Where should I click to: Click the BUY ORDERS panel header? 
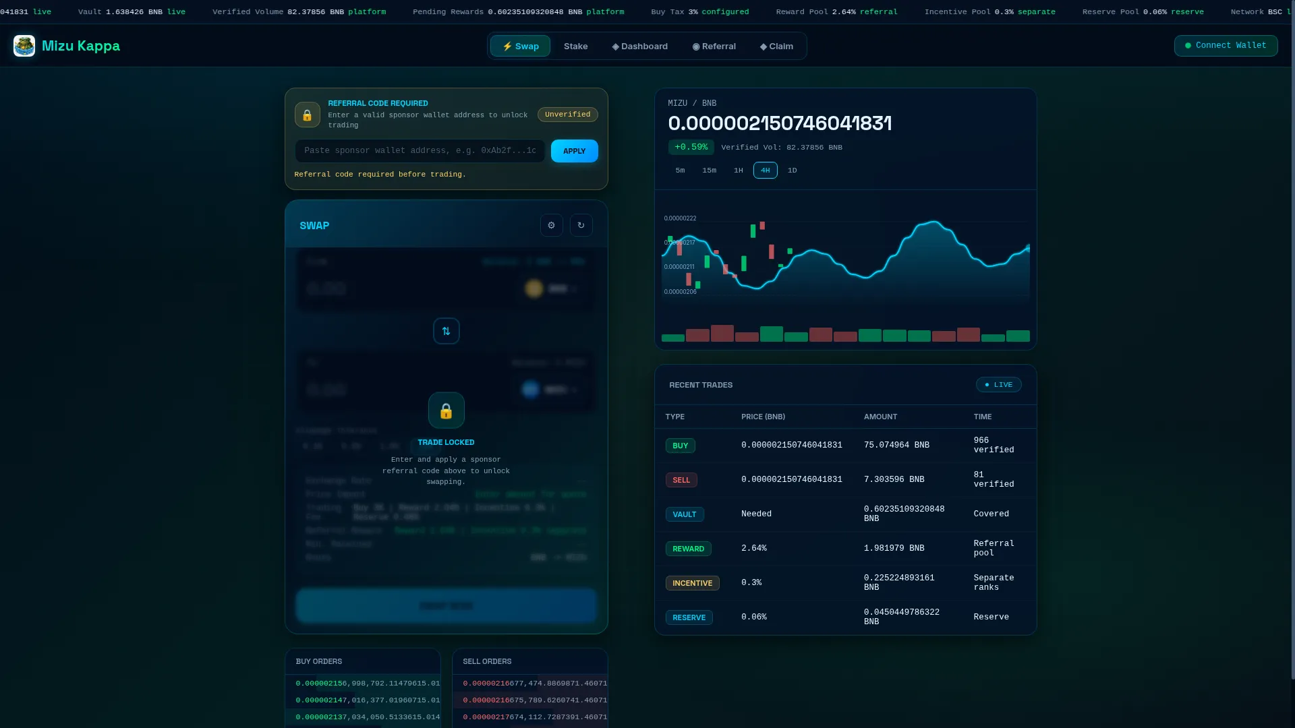point(363,661)
